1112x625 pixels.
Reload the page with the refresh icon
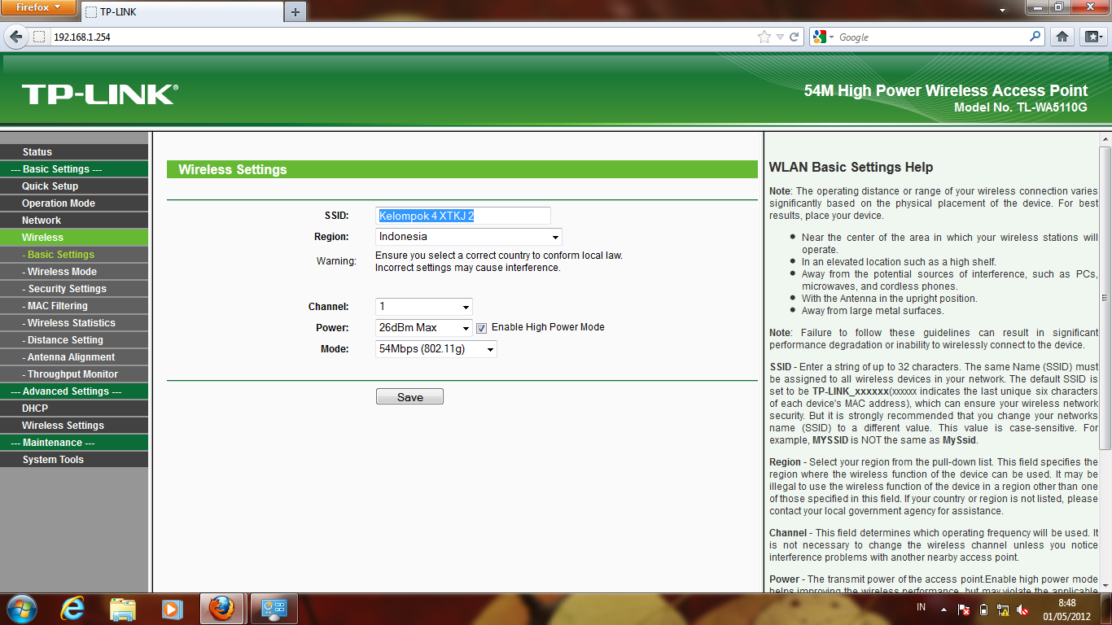tap(795, 37)
